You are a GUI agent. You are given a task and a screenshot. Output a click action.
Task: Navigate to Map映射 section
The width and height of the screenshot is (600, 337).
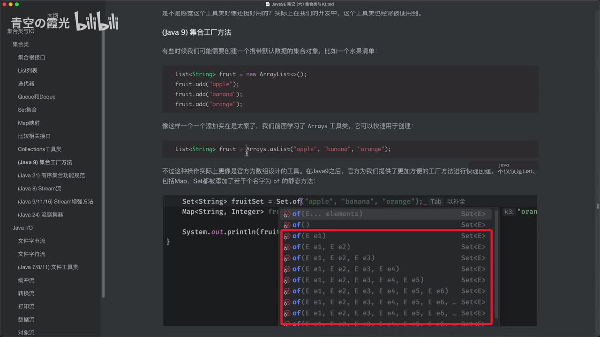click(x=29, y=123)
